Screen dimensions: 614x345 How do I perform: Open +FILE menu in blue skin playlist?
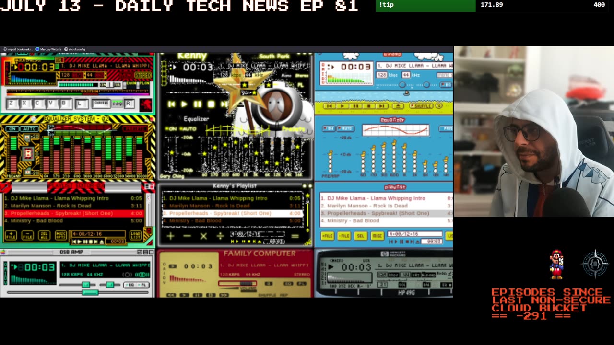(327, 236)
